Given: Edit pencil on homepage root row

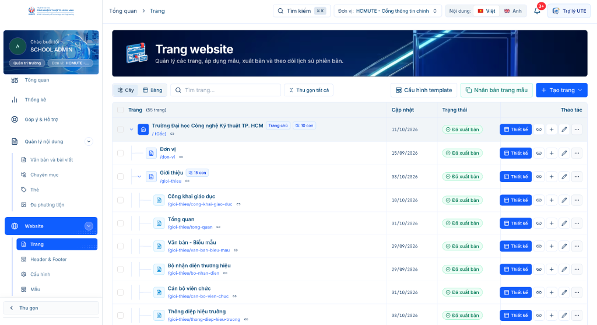Looking at the screenshot, I should 564,130.
